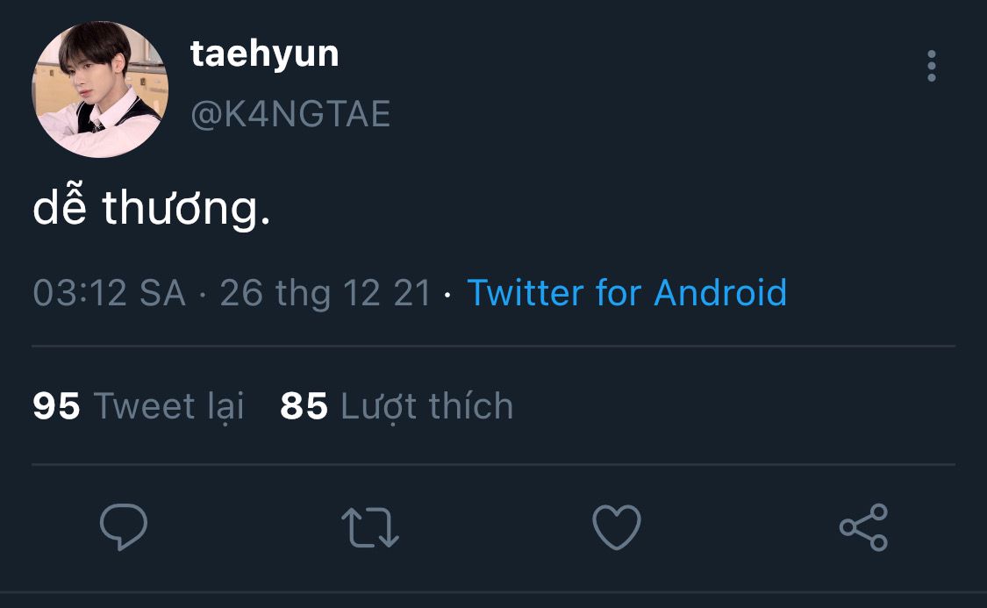Click the 26 thg 12 21 date

pos(325,293)
